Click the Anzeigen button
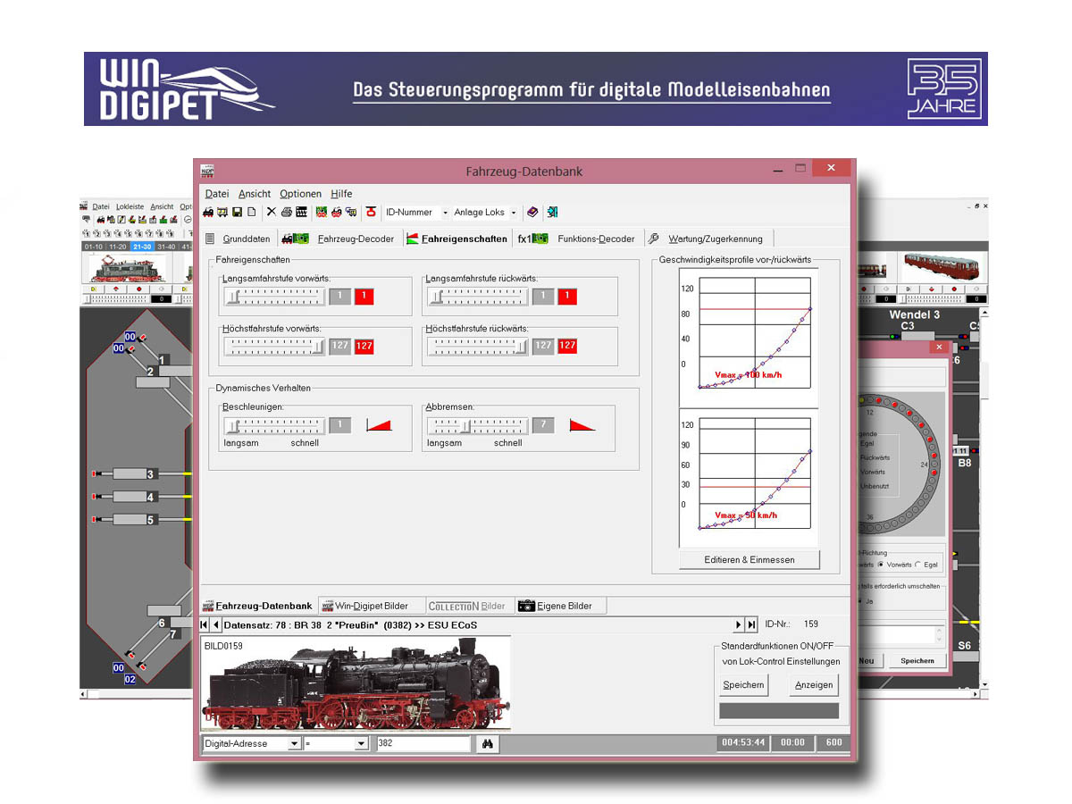 814,685
